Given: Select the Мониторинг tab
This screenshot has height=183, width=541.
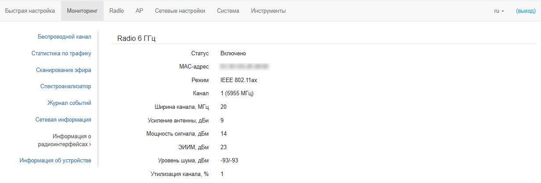Looking at the screenshot, I should [82, 11].
